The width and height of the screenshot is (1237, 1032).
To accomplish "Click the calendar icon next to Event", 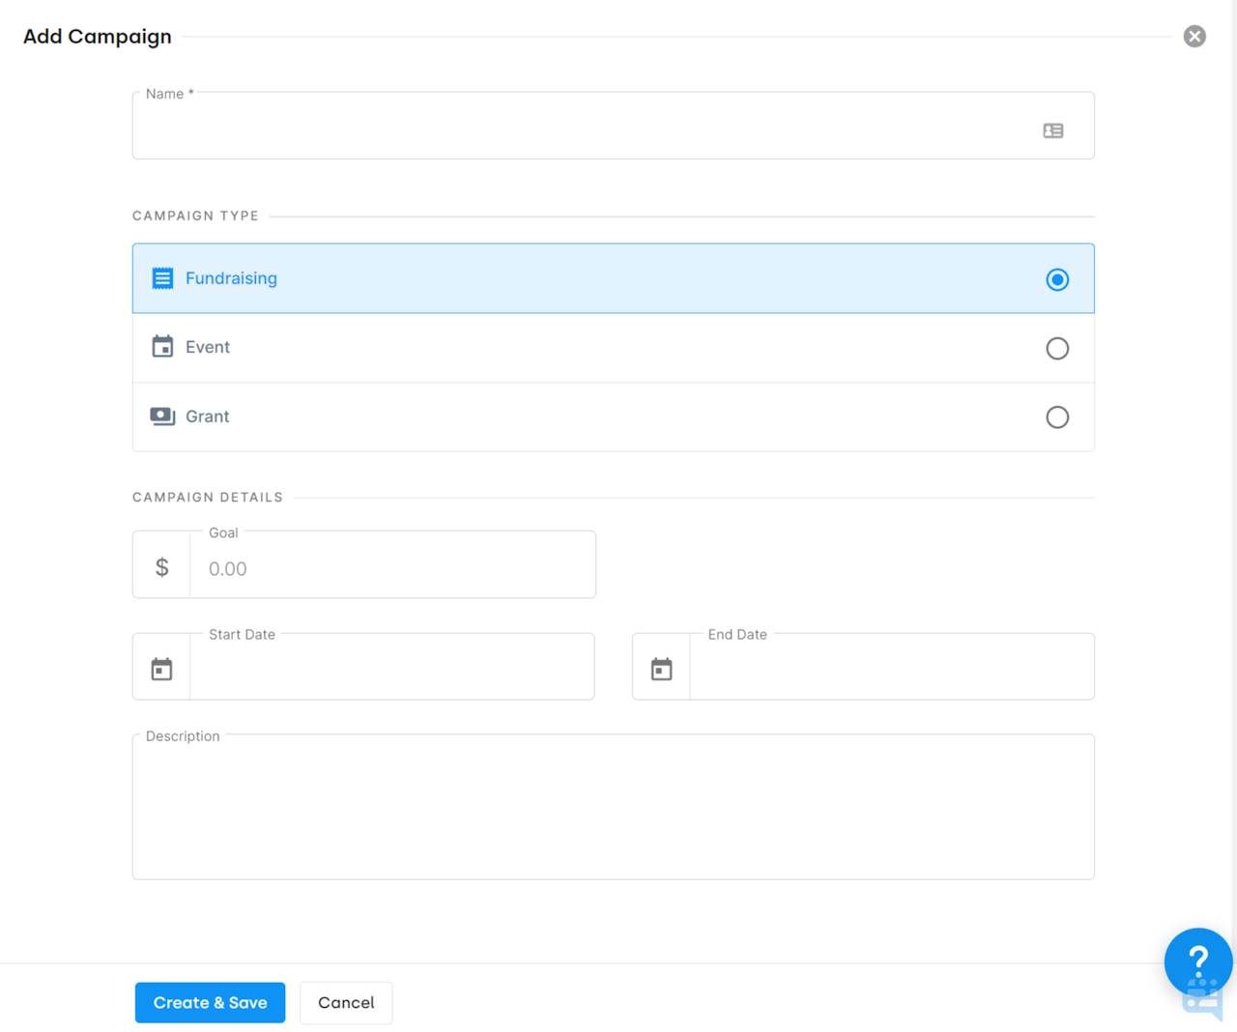I will click(162, 346).
